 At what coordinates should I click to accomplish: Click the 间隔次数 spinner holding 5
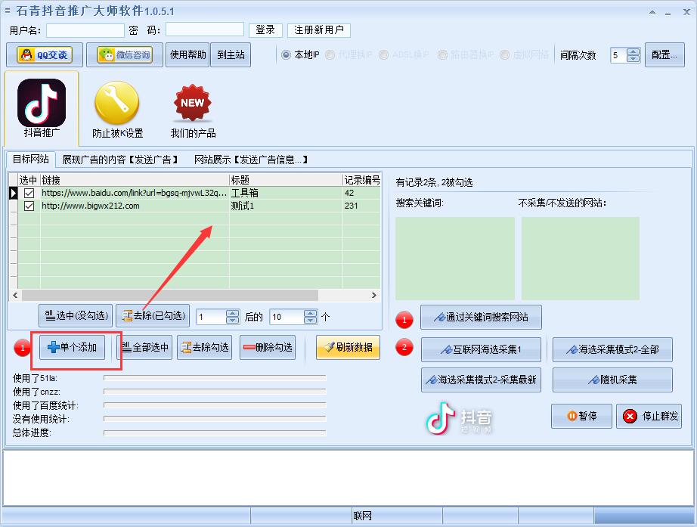click(625, 55)
